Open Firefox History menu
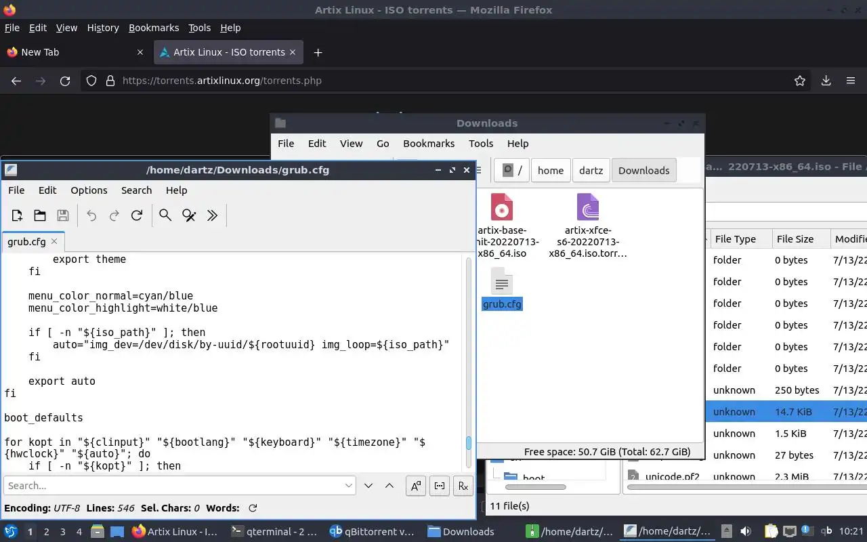 click(x=103, y=28)
